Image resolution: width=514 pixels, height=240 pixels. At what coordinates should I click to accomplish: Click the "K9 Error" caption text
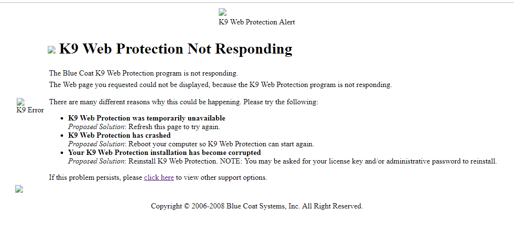30,110
